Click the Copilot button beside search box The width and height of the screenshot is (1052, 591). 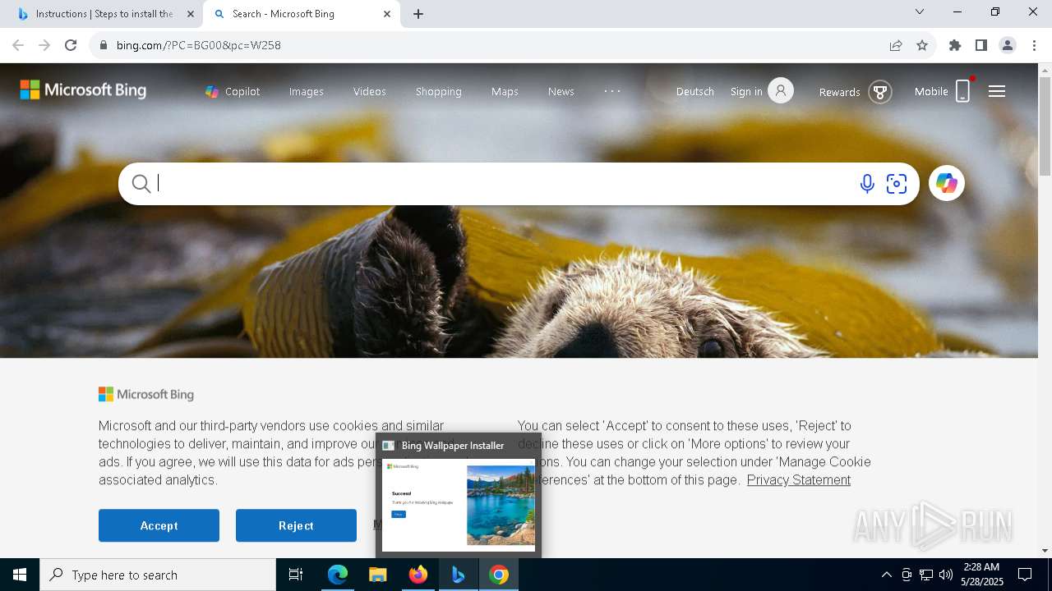pos(947,183)
